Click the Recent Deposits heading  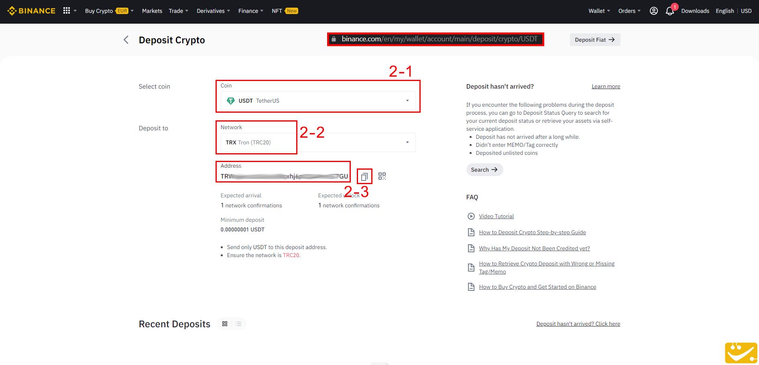point(175,324)
